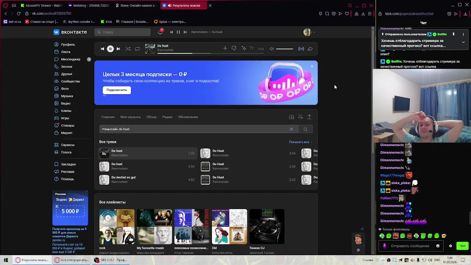Skip to next track in music player
The width and height of the screenshot is (471, 265).
click(x=118, y=49)
